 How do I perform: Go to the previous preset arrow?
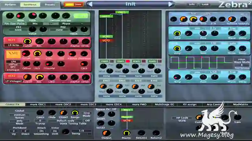pyautogui.click(x=90, y=4)
